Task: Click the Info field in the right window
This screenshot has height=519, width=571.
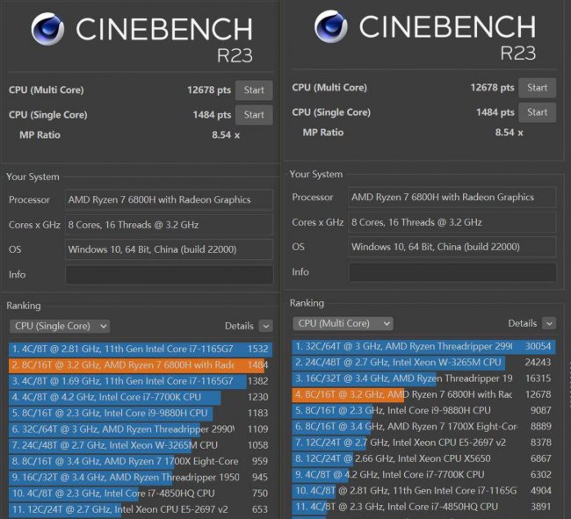Action: click(x=452, y=272)
